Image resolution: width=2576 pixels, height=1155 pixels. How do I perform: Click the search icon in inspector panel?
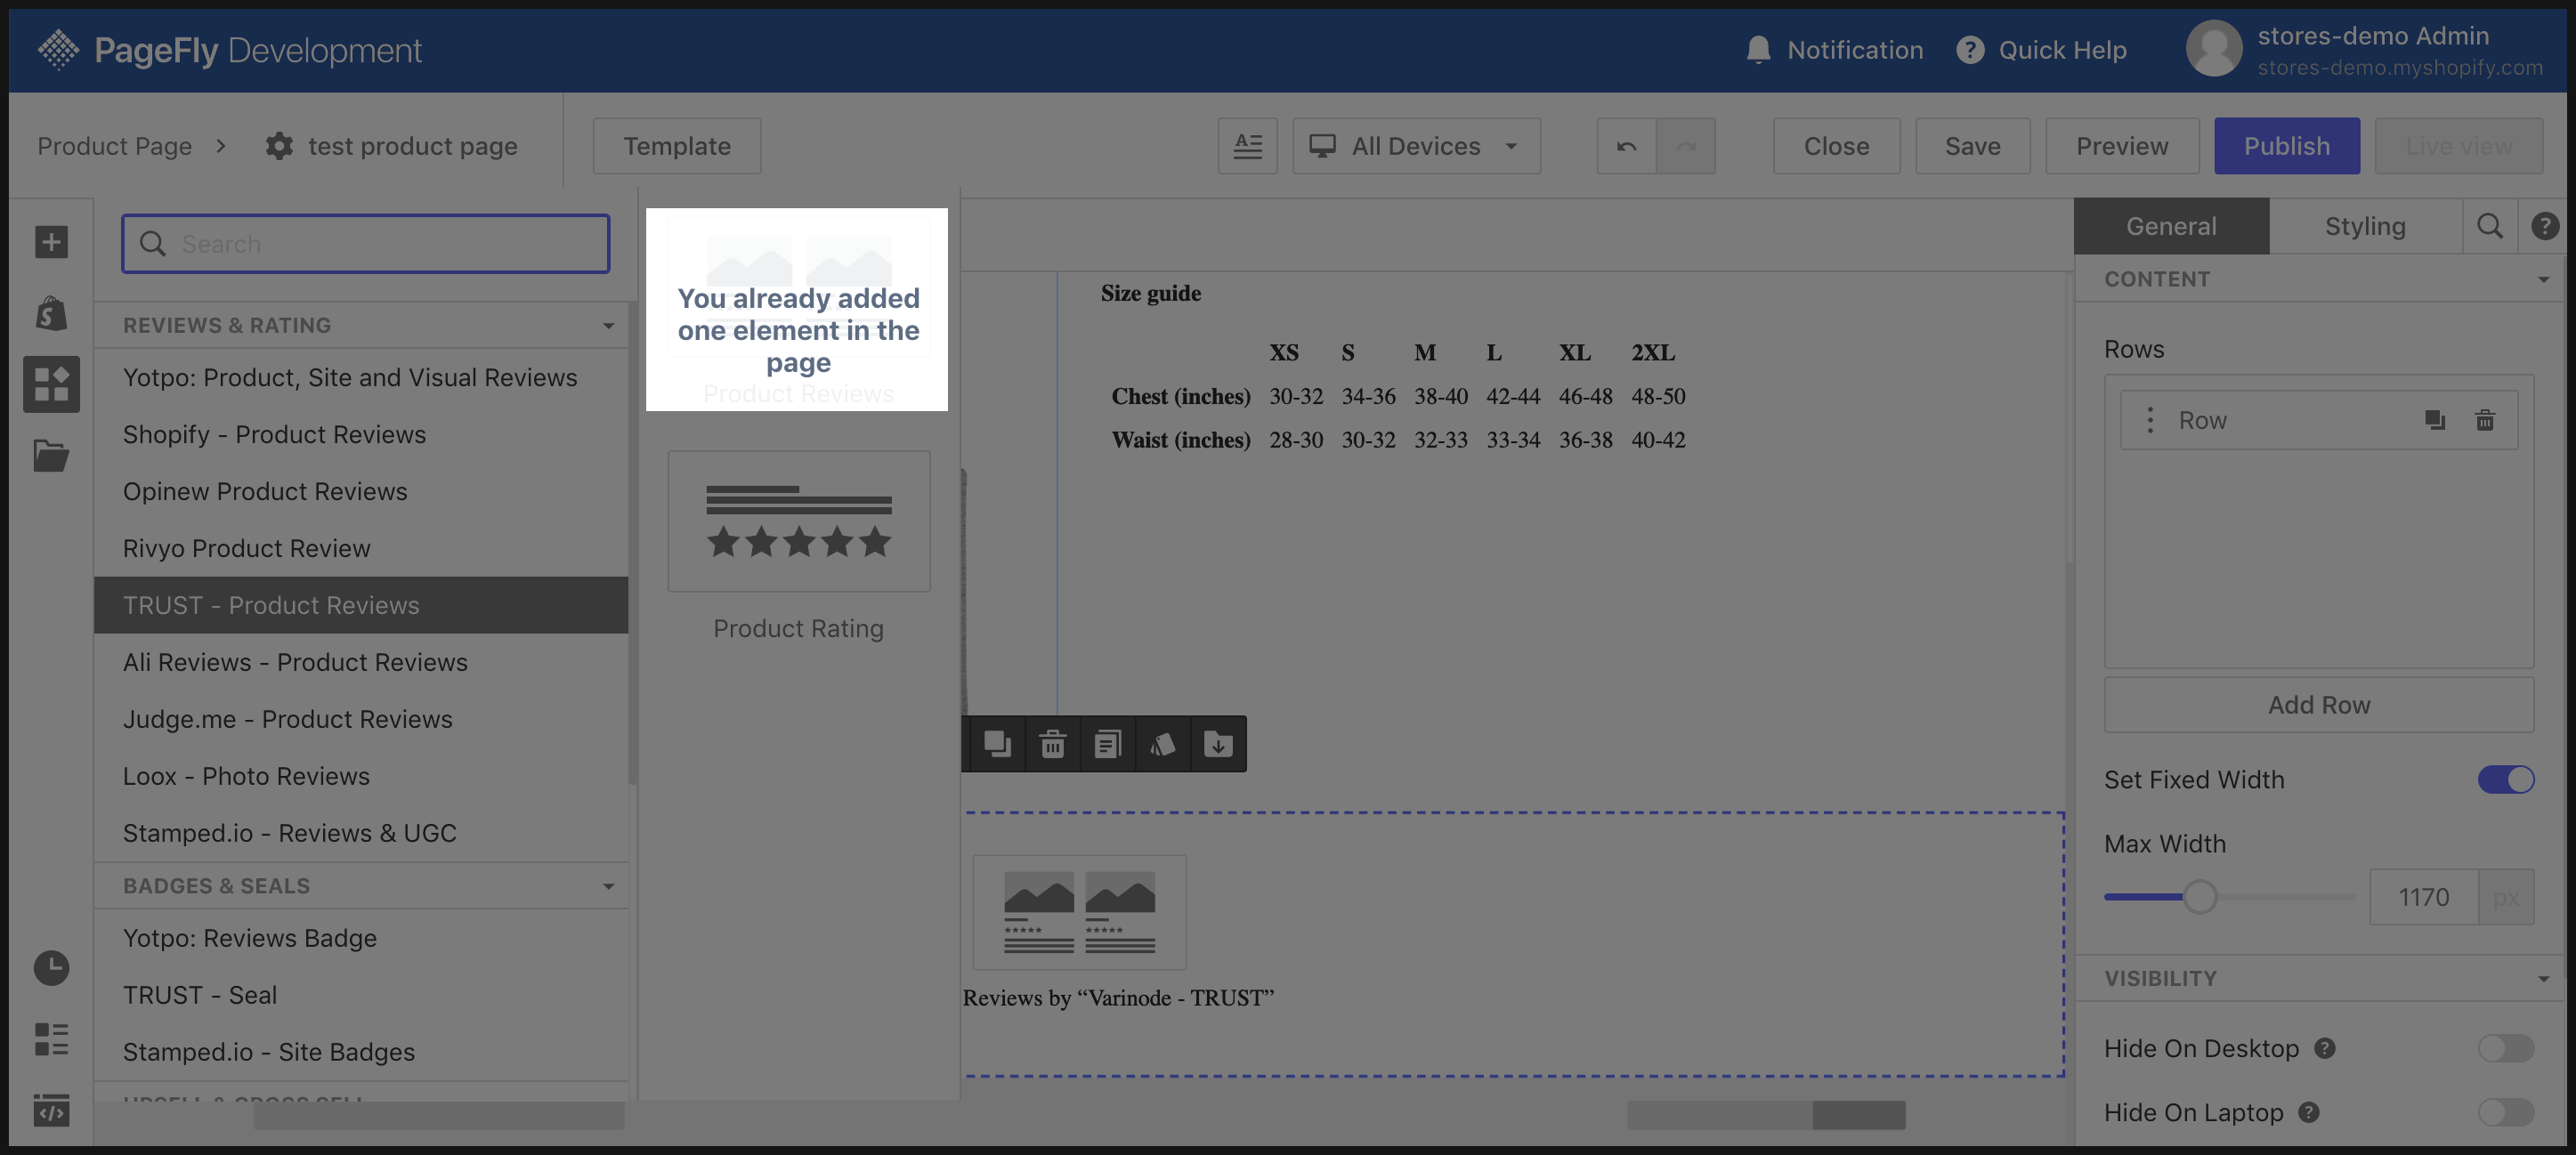[x=2490, y=226]
